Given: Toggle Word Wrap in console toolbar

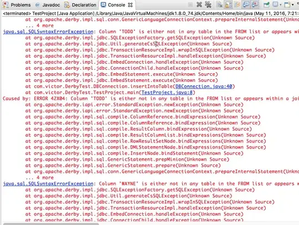Looking at the screenshot, I should point(237,4).
